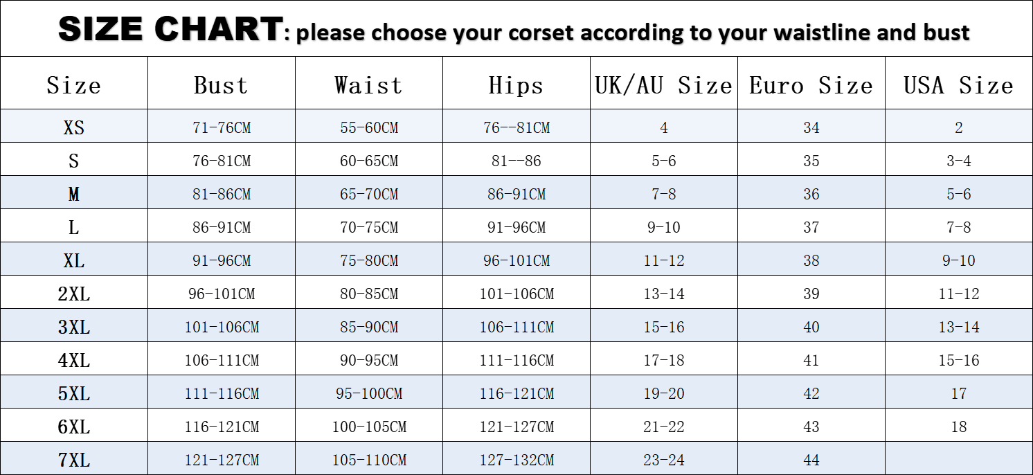Click Euro size 40 cell
Image resolution: width=1033 pixels, height=475 pixels.
(811, 327)
